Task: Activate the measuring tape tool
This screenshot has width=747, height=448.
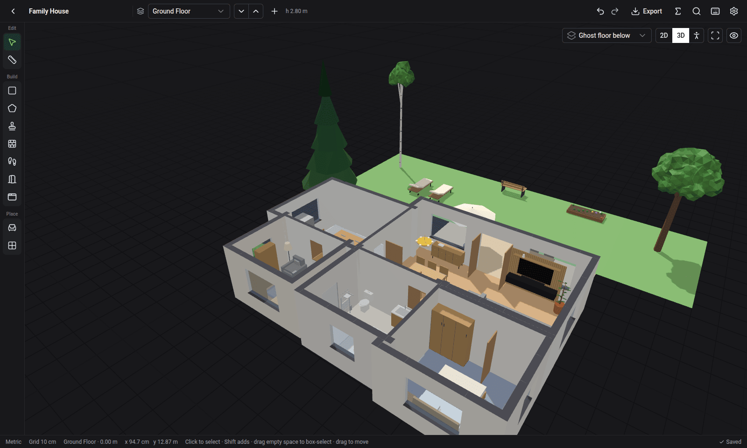Action: [x=12, y=60]
